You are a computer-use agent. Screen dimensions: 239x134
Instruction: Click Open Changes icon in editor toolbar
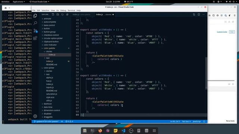pyautogui.click(x=194, y=15)
